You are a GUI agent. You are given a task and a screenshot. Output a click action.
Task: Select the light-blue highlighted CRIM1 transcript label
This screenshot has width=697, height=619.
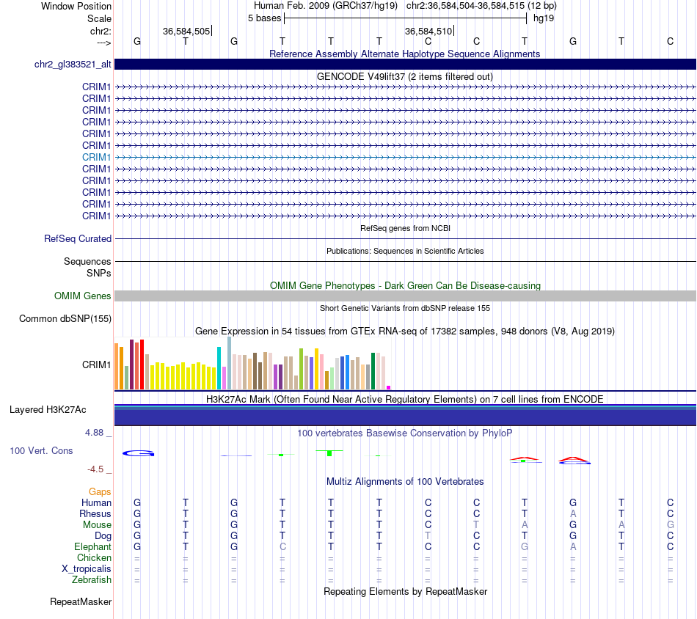[x=96, y=157]
